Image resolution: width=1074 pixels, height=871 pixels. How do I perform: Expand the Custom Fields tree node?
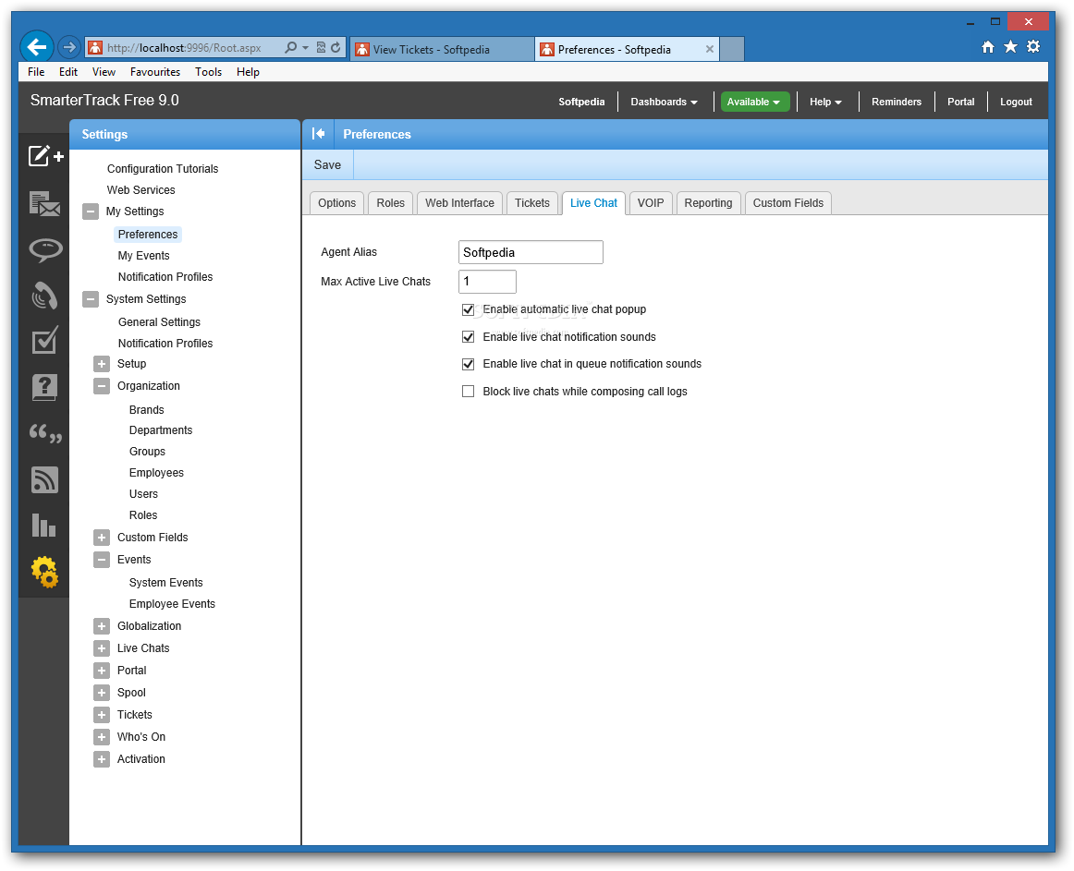tap(102, 538)
